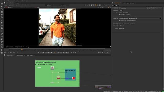Open the Keyer nodes toolbar icon
Screen dimensions: 164x92
coord(2,20)
